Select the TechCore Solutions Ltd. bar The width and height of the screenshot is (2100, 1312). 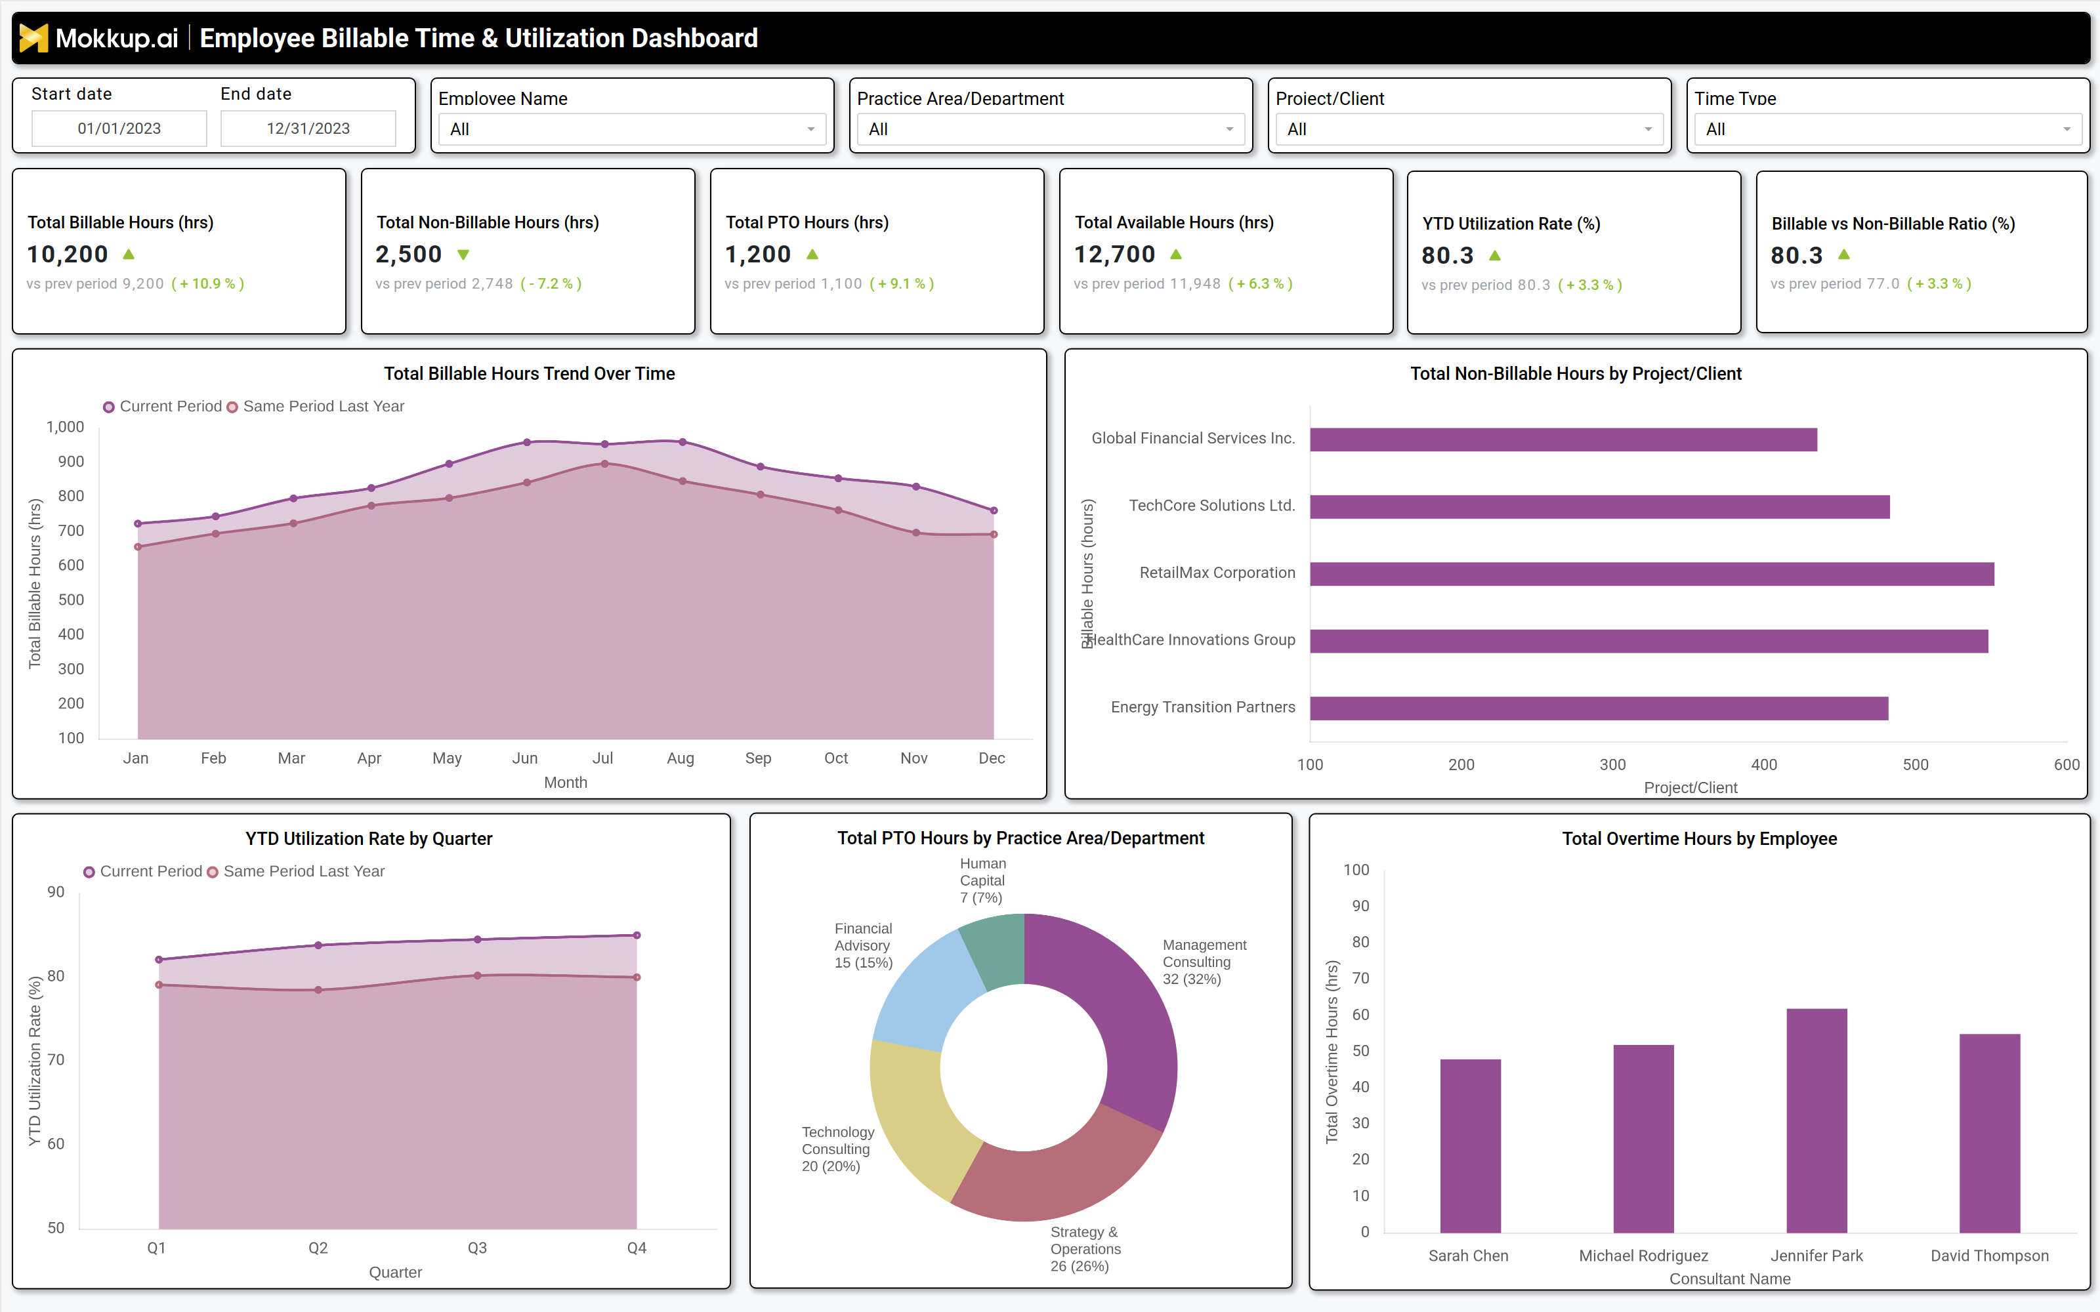tap(1599, 506)
